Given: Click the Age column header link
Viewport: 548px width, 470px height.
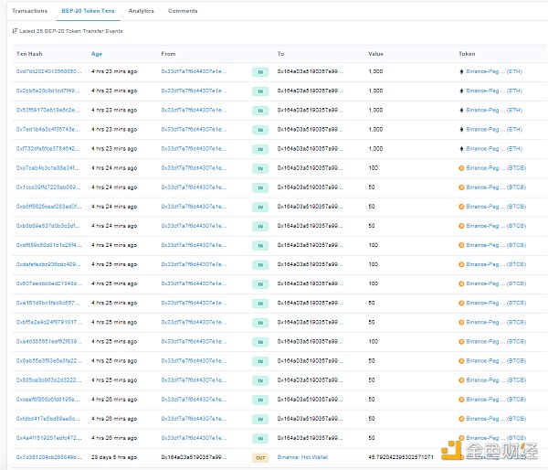Looking at the screenshot, I should pyautogui.click(x=97, y=54).
